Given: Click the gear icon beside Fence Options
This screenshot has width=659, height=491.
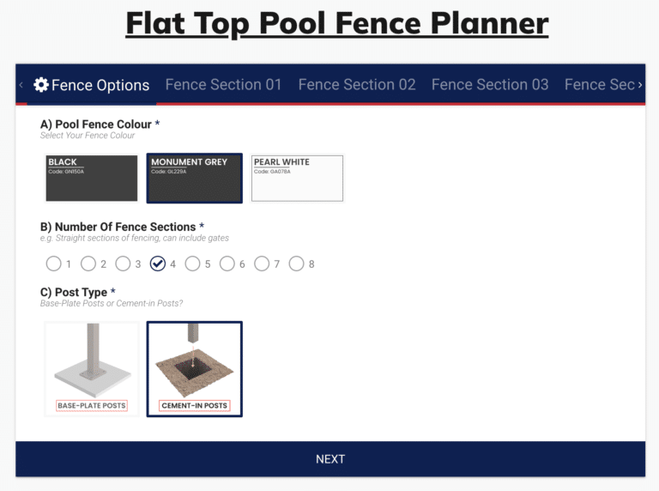Looking at the screenshot, I should pyautogui.click(x=41, y=85).
